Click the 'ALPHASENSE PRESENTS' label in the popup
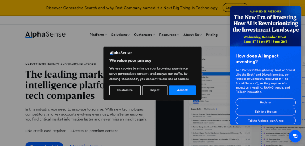 coord(265,11)
